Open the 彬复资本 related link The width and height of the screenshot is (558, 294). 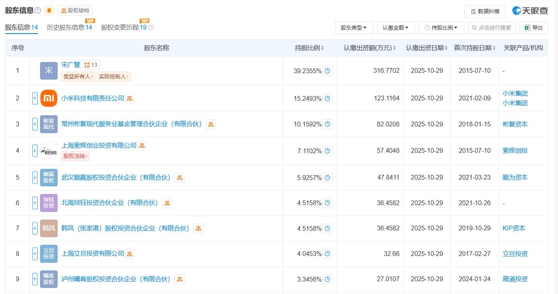point(515,124)
